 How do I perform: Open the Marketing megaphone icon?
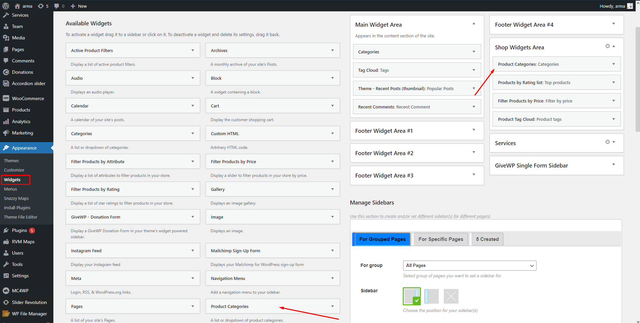pos(6,133)
